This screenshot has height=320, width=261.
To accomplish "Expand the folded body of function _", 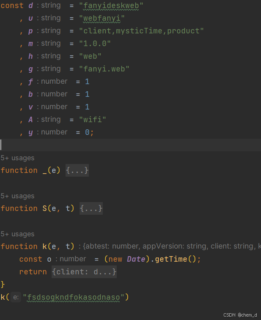I will tap(77, 170).
